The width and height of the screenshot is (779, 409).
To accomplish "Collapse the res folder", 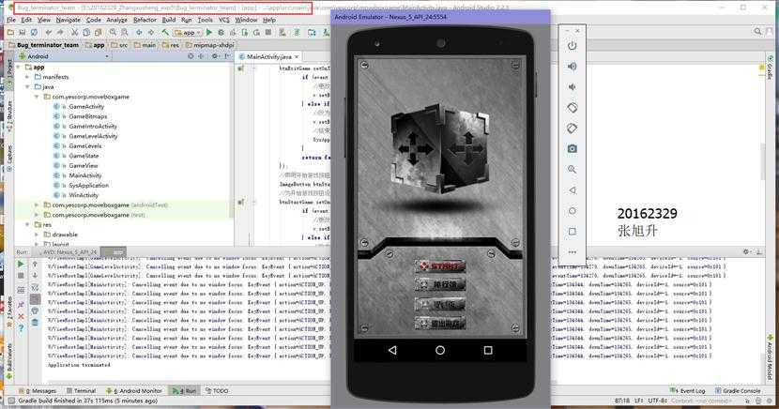I will click(x=27, y=225).
